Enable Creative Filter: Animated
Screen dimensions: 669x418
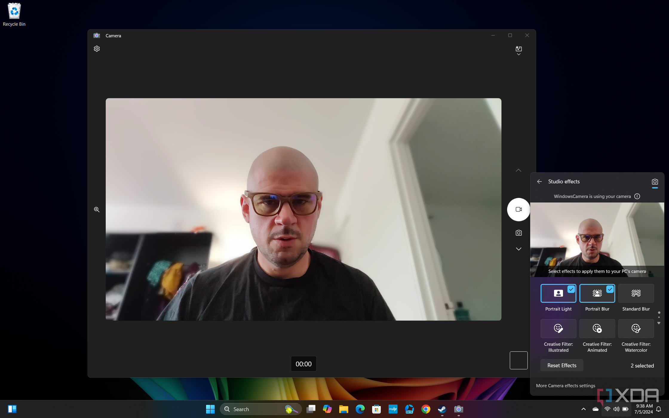pos(597,328)
